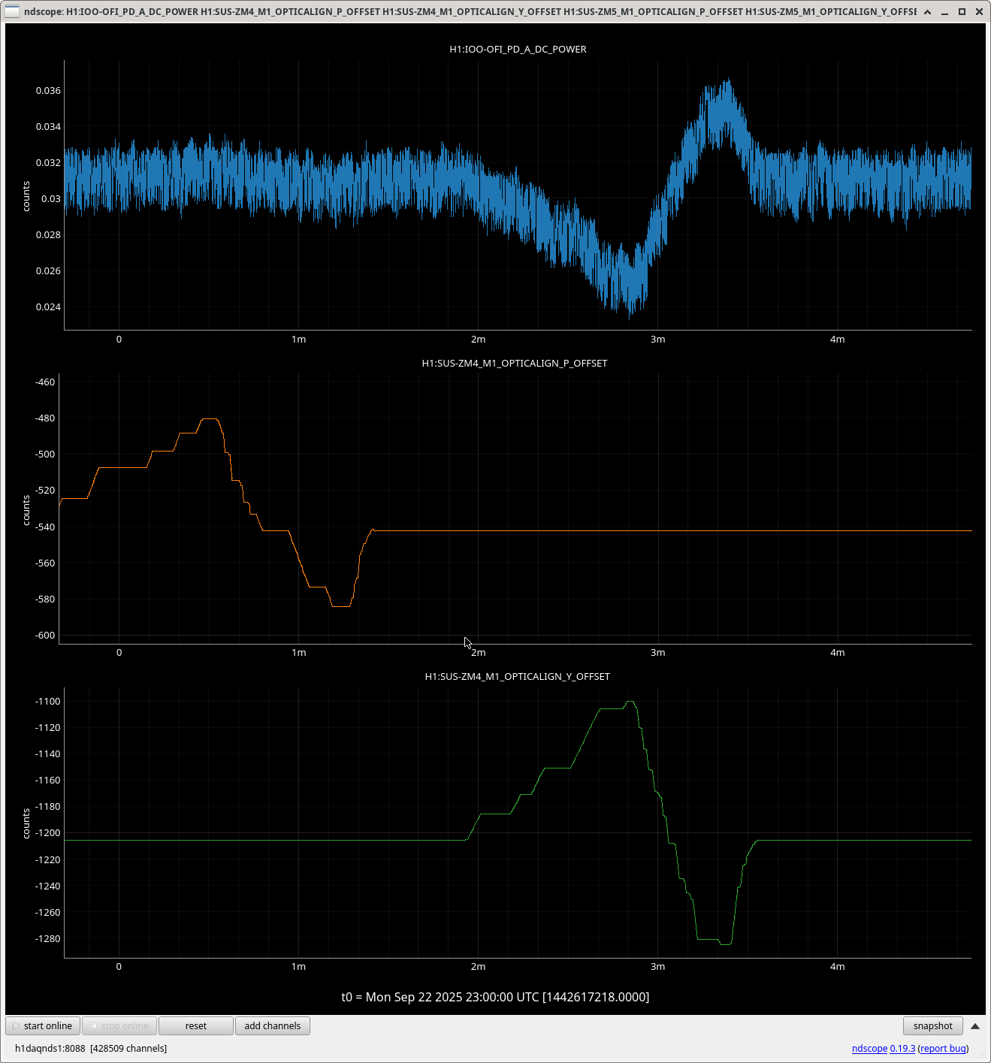The height and width of the screenshot is (1063, 991).
Task: Click the H1:SUS-ZM4_M1_OPTICALIGN_P_OFFSET plot title
Action: [514, 364]
